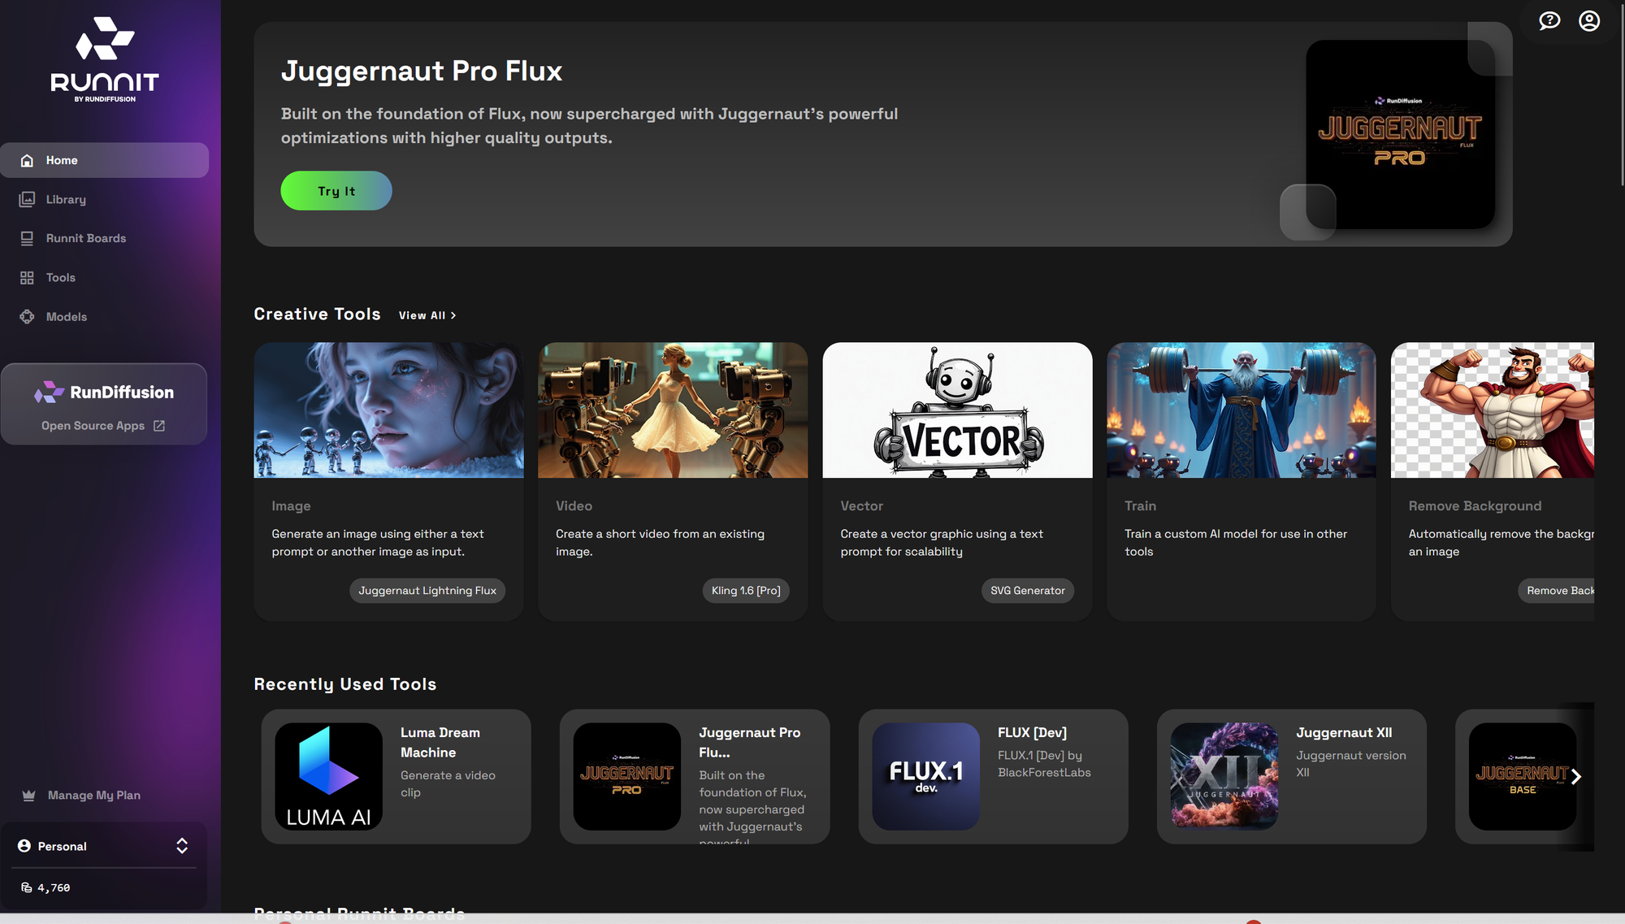Click the SVG Generator tag on Vector card

(x=1027, y=591)
